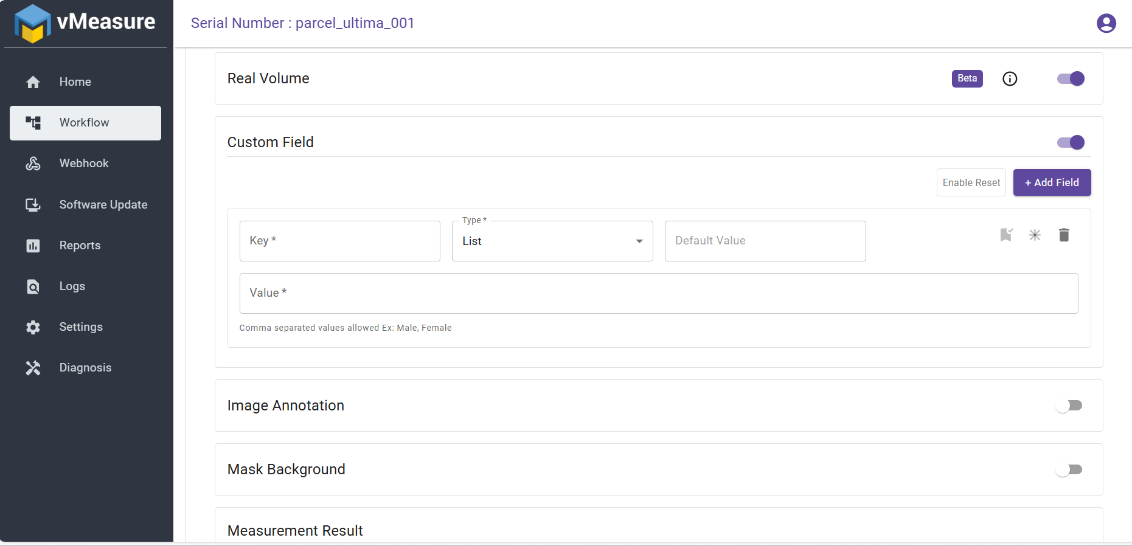Click the Real Volume info icon

(1010, 78)
